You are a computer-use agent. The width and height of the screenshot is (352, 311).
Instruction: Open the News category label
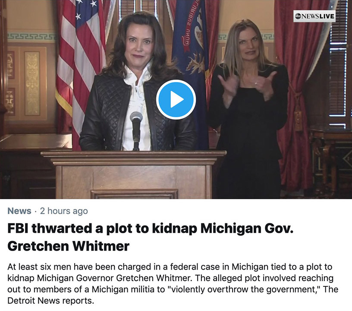19,211
